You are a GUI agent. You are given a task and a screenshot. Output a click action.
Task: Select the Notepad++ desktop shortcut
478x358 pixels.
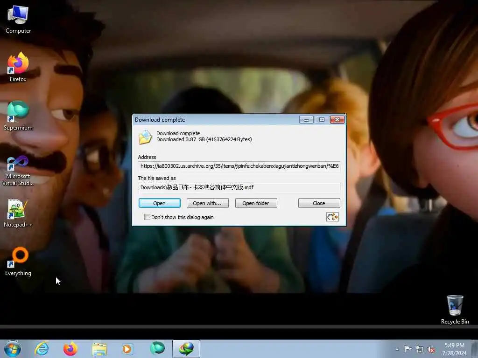click(18, 213)
